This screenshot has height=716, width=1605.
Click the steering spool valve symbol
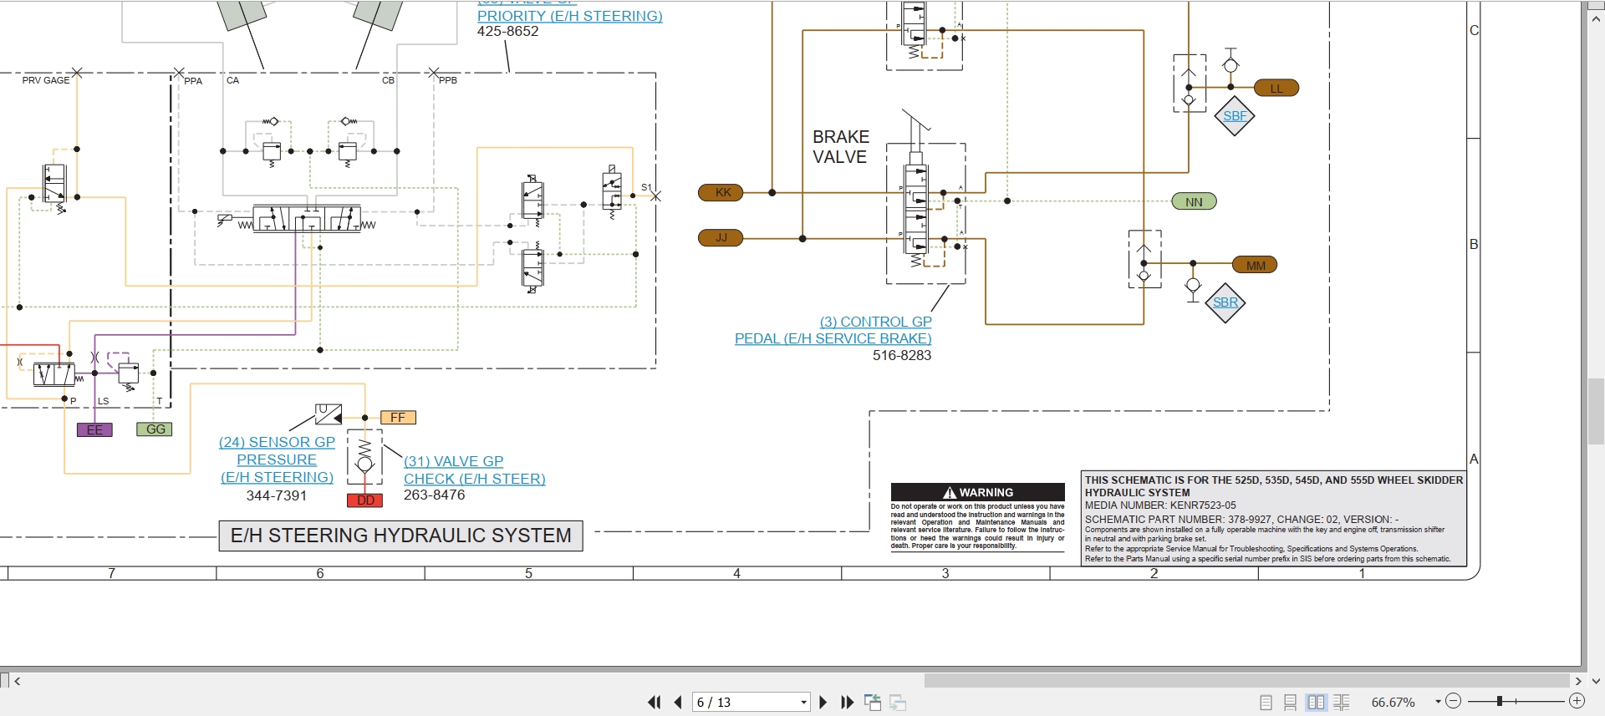coord(307,219)
